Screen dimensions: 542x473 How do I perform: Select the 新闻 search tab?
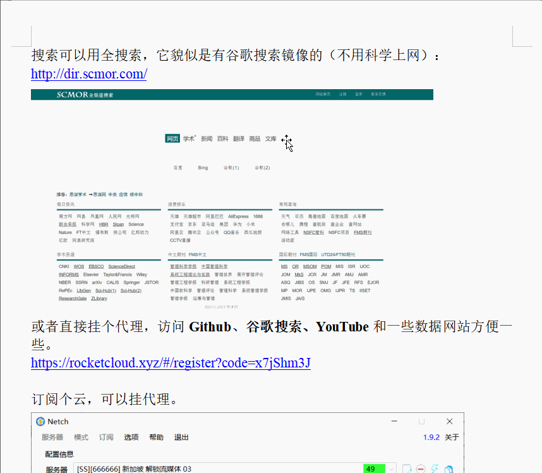coord(207,138)
